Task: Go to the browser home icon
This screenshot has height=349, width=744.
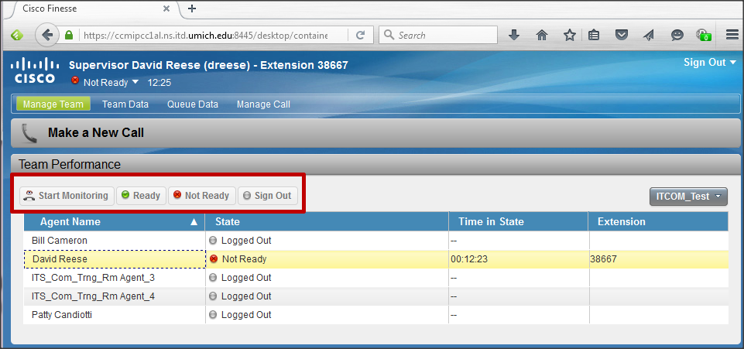Action: (542, 35)
